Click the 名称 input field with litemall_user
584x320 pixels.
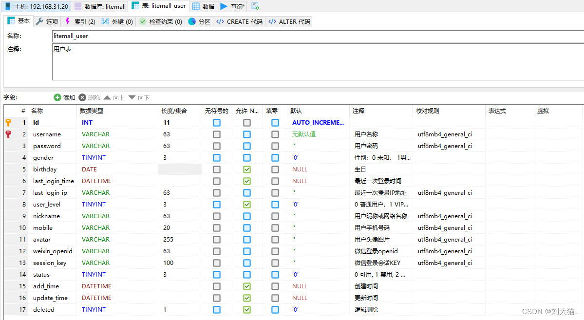(x=318, y=36)
